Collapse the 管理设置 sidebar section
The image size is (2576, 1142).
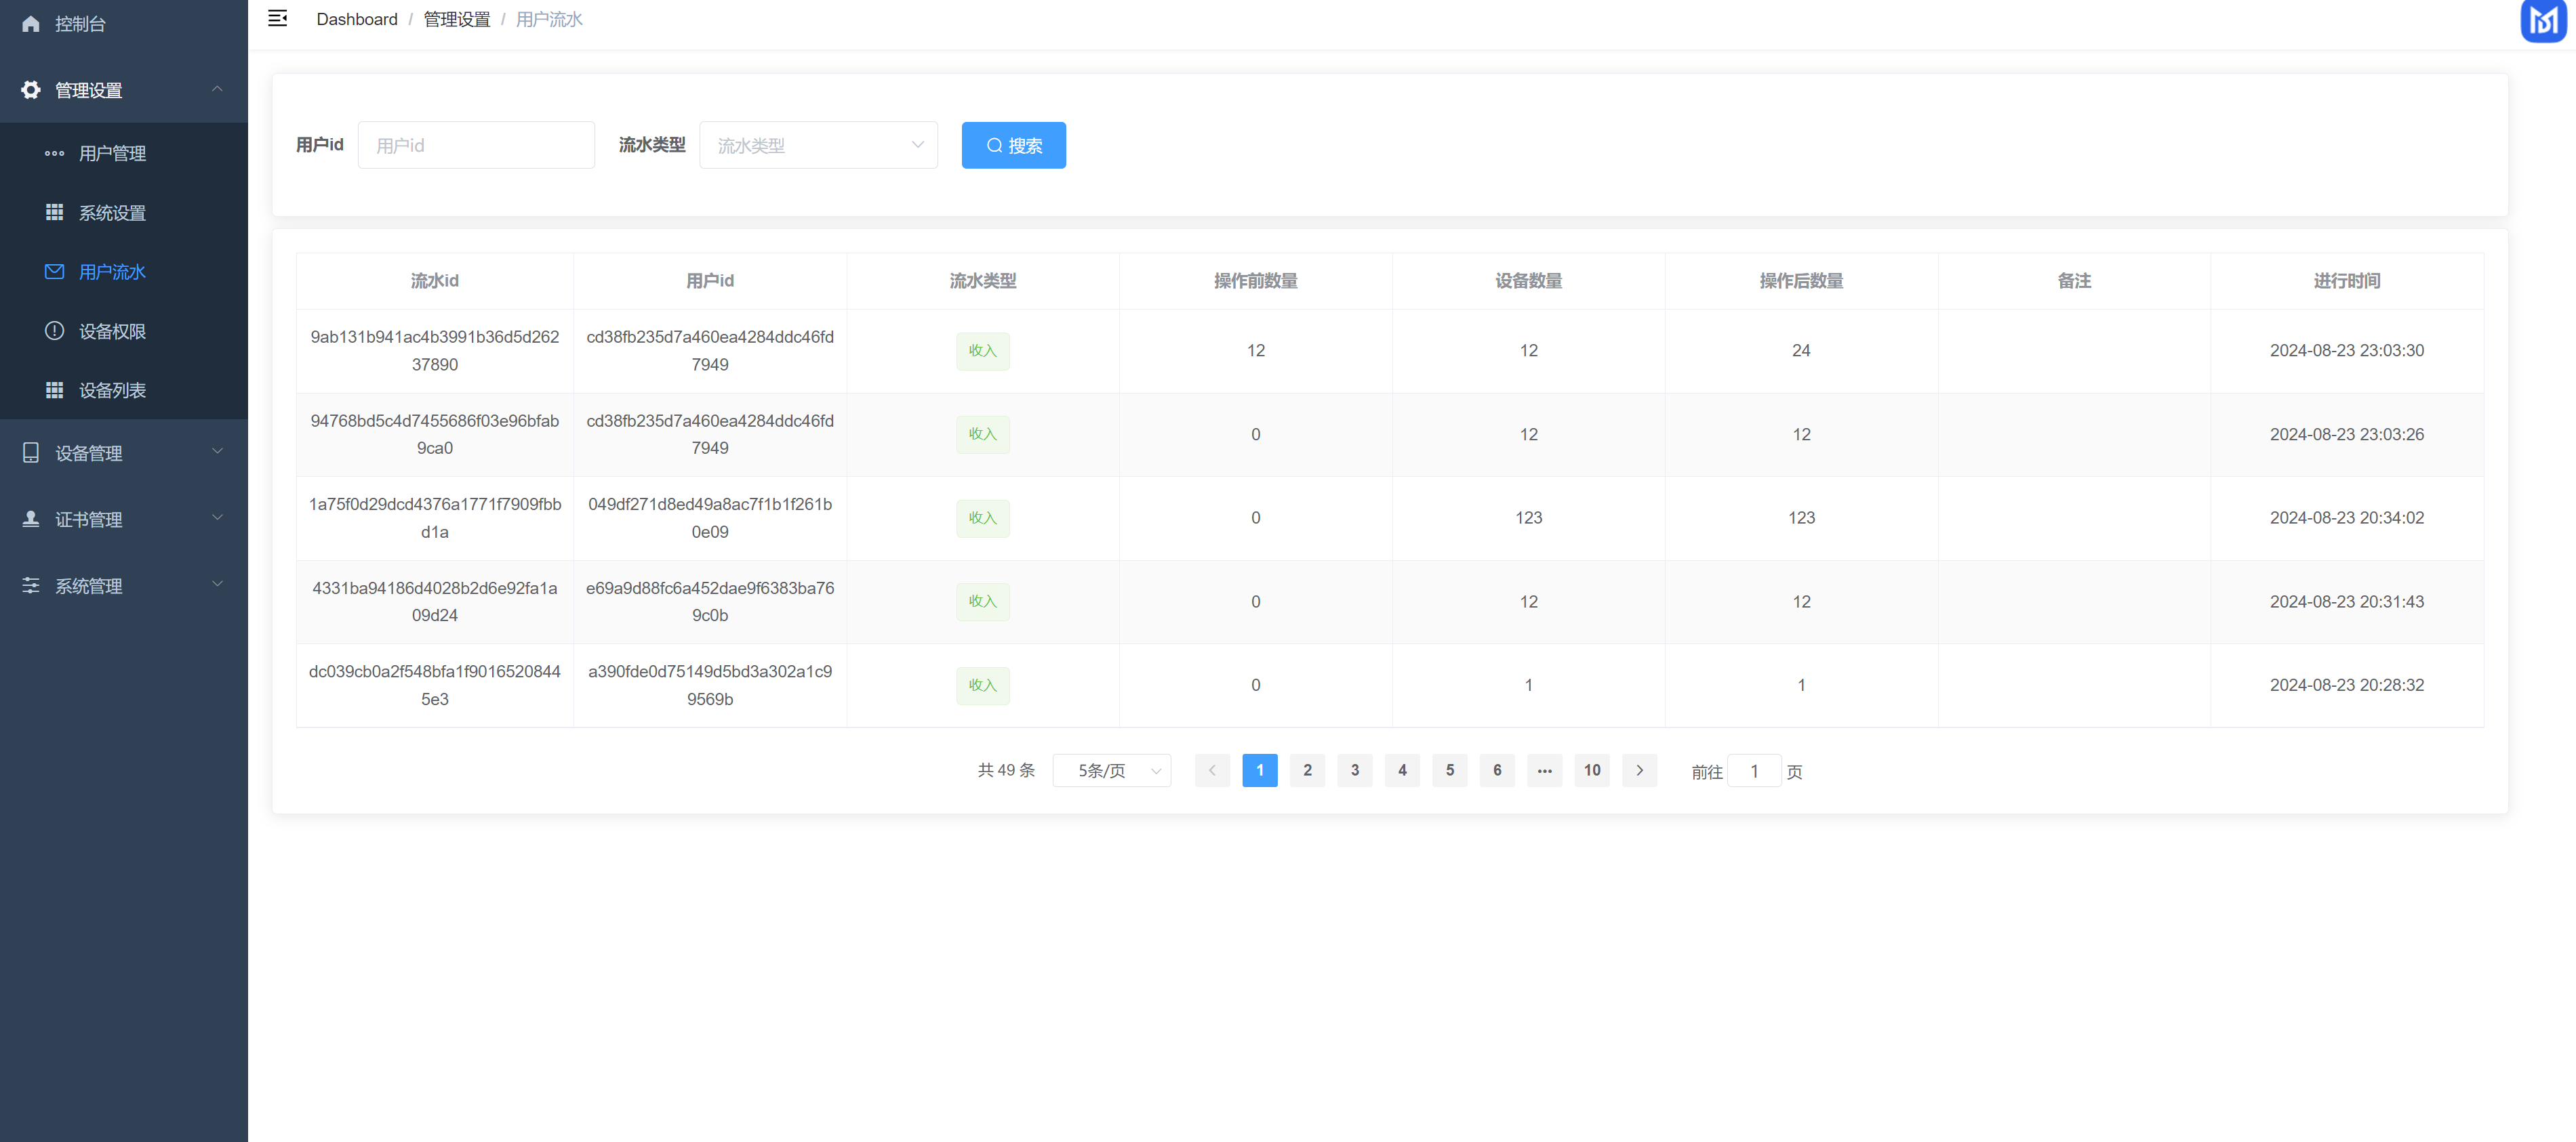tap(124, 90)
